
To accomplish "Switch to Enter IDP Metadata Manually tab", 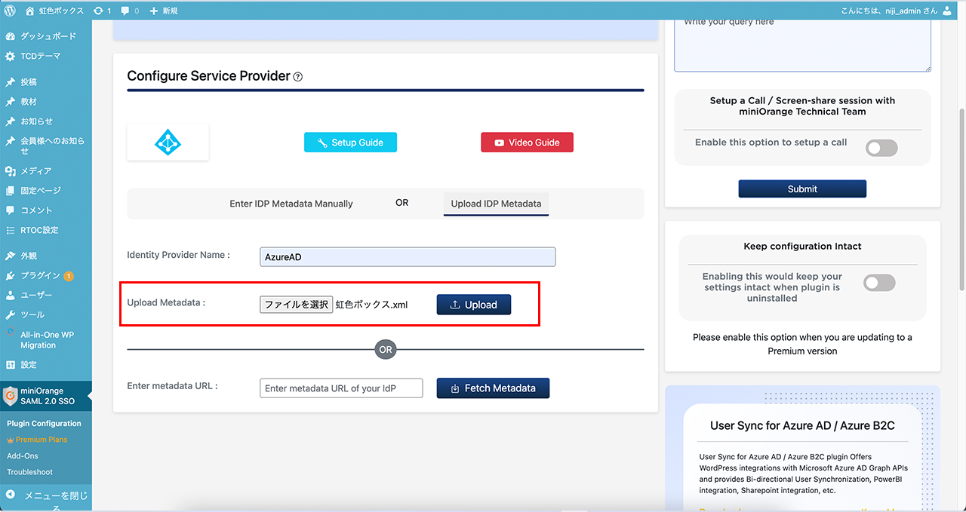I will tap(291, 204).
